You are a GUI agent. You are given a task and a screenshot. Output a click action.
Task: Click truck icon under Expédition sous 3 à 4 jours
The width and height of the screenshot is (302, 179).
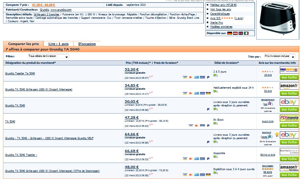coord(215,173)
